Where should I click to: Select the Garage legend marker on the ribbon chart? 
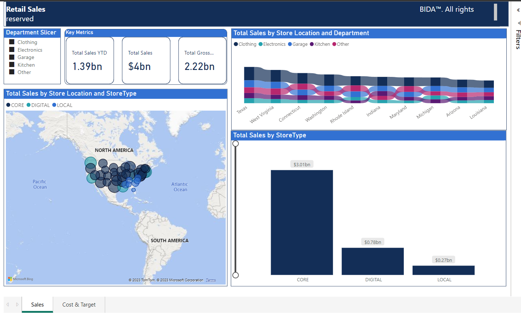pyautogui.click(x=289, y=44)
